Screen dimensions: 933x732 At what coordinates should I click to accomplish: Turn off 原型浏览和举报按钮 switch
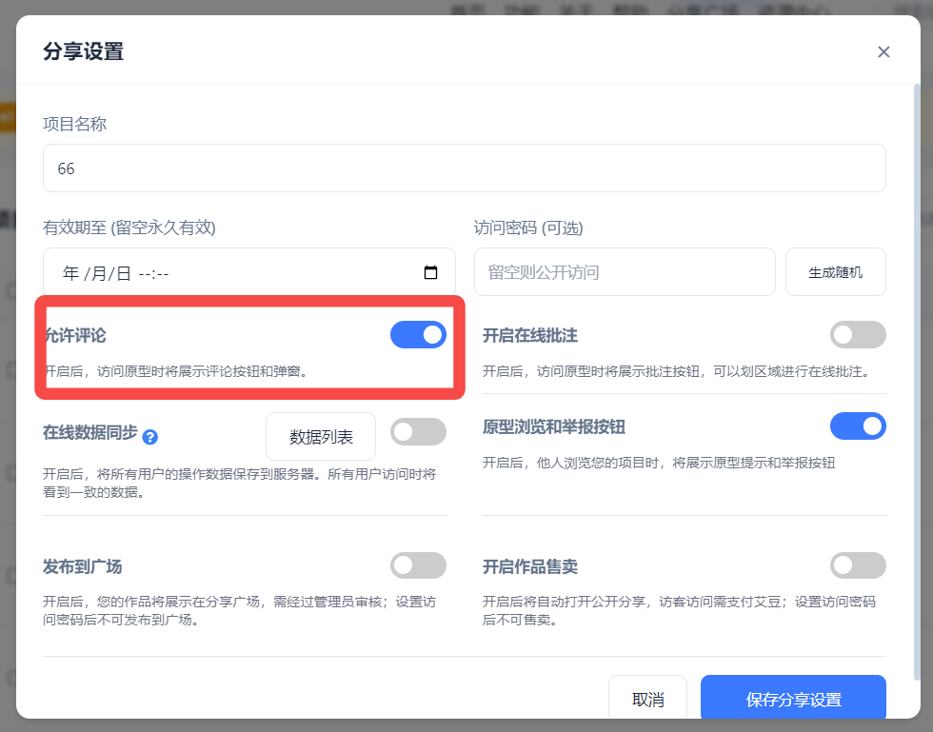click(858, 426)
